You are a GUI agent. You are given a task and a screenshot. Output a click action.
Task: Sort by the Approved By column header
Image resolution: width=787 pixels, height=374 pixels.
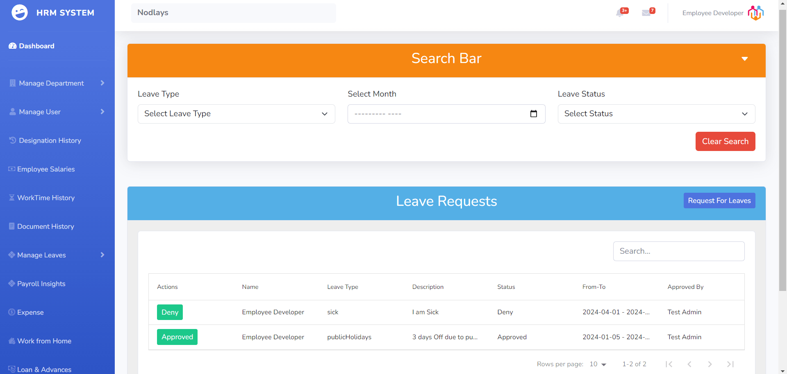coord(685,287)
